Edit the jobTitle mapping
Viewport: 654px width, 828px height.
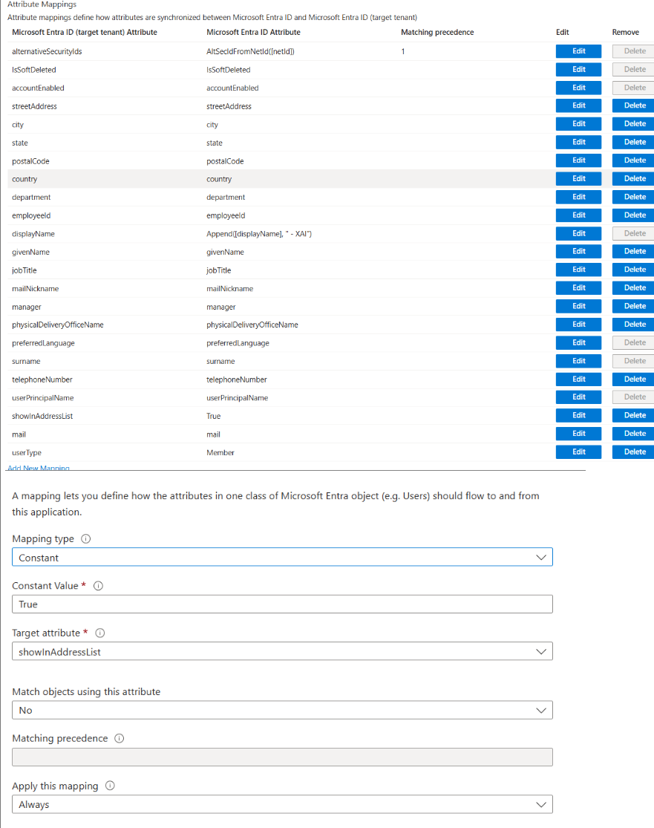coord(578,270)
